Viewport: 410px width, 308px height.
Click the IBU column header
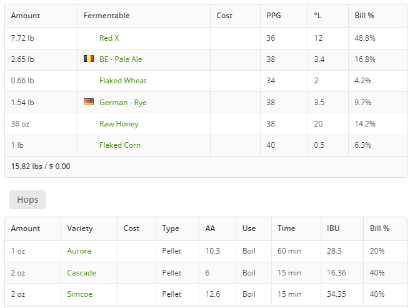click(333, 228)
